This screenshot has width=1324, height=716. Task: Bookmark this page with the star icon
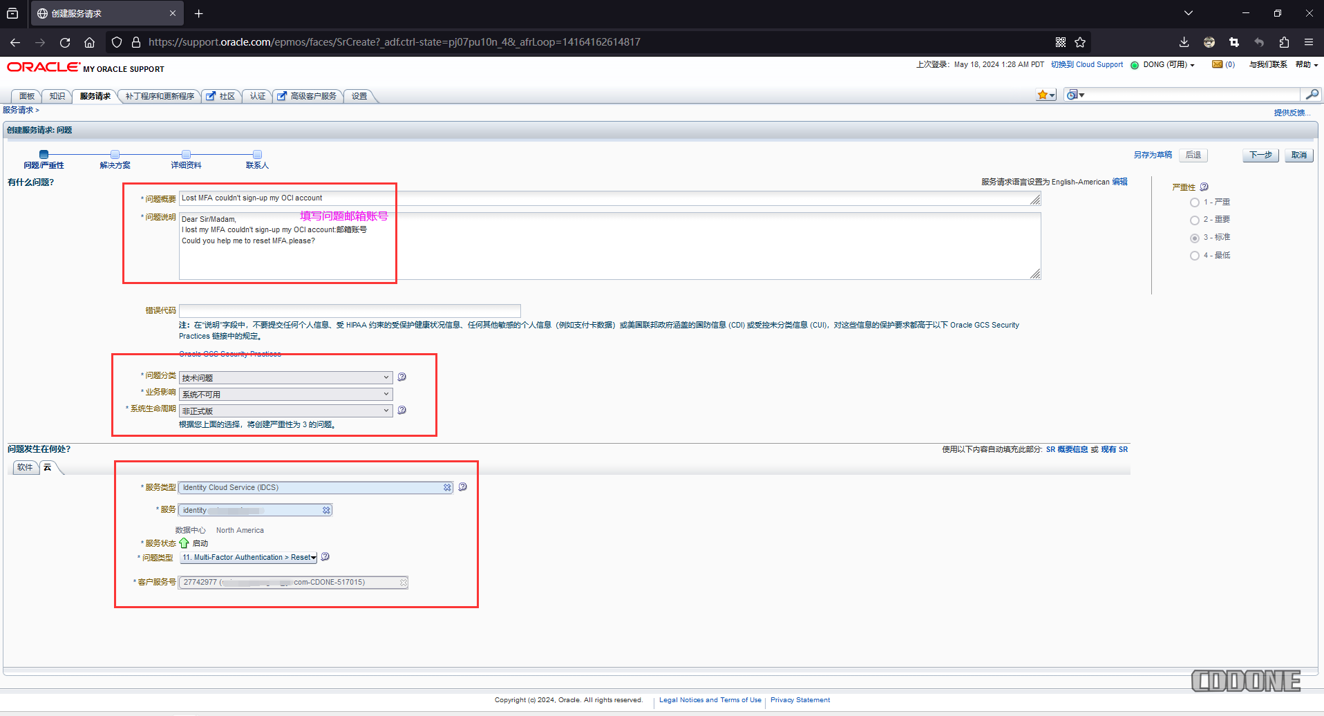pos(1080,42)
